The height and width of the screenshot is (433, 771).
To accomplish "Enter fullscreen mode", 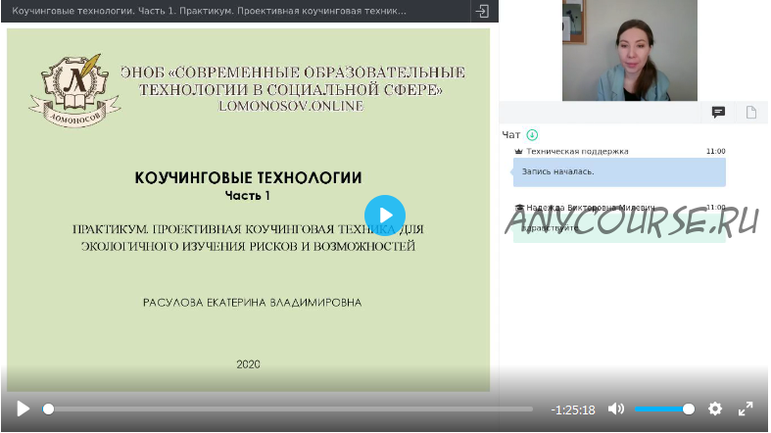I will tap(746, 409).
